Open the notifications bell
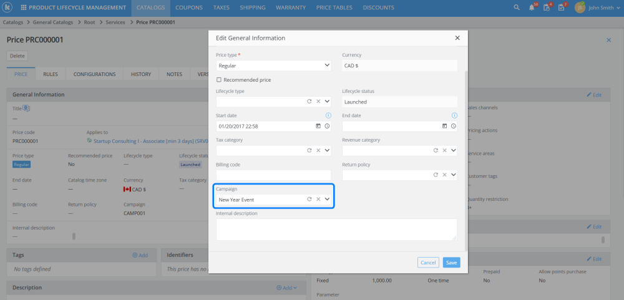The image size is (624, 300). [x=532, y=7]
